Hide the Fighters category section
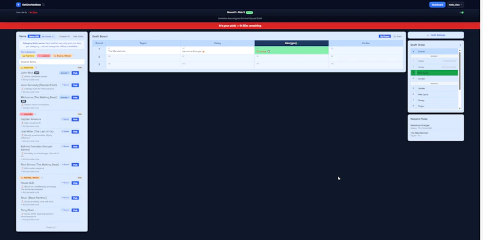483x240 pixels. click(x=80, y=68)
